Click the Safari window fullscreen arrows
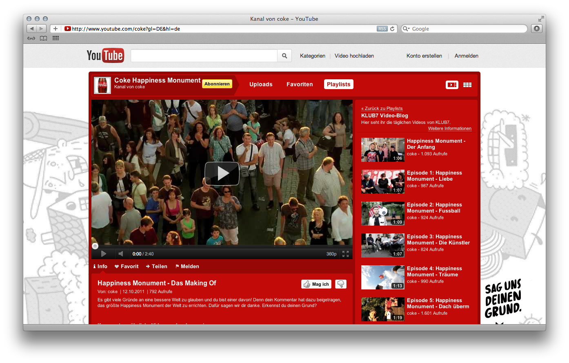Image resolution: width=569 pixels, height=363 pixels. tap(541, 19)
